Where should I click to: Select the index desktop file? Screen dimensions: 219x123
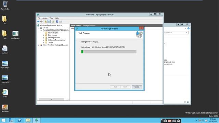click(5, 93)
